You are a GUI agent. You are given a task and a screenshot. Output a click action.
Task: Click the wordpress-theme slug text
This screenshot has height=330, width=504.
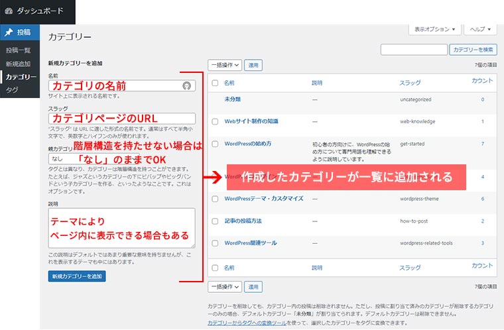coord(419,199)
